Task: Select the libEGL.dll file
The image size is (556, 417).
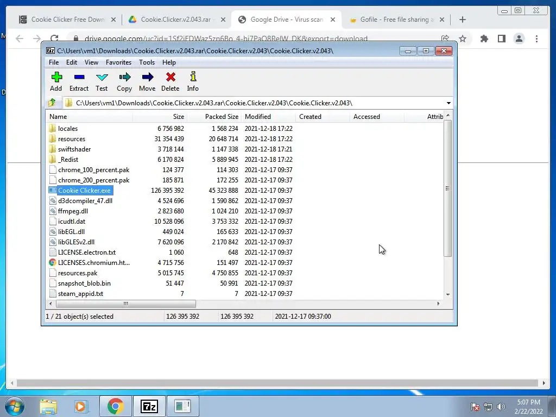Action: pyautogui.click(x=71, y=231)
